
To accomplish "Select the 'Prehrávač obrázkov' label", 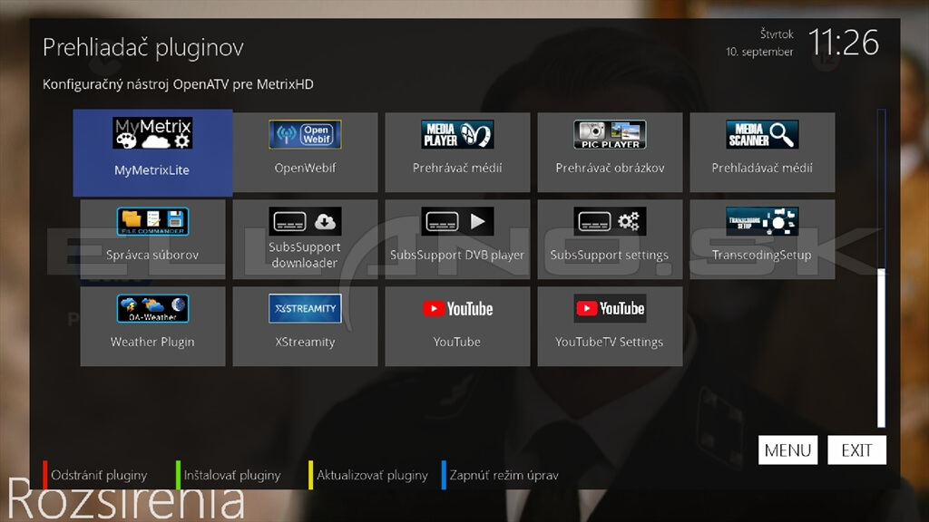I will coord(610,168).
